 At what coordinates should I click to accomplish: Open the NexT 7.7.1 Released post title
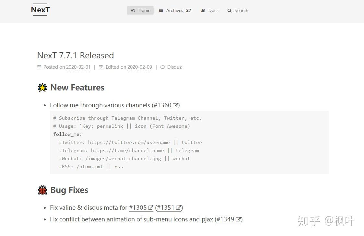(x=76, y=55)
